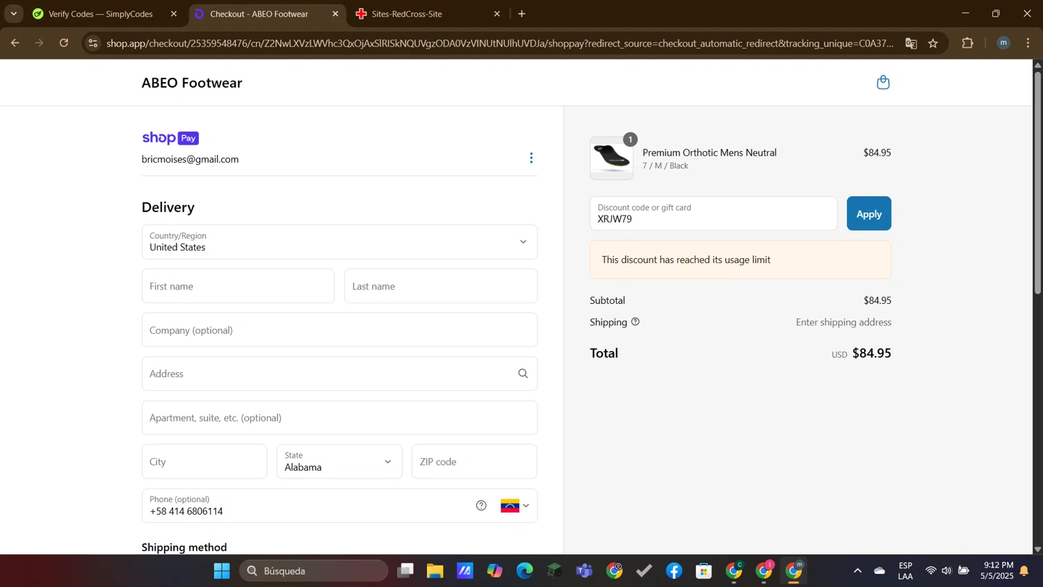Open the tab search dropdown arrow

(x=13, y=14)
